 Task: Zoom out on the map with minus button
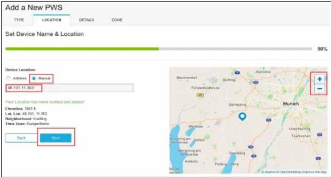pos(320,88)
